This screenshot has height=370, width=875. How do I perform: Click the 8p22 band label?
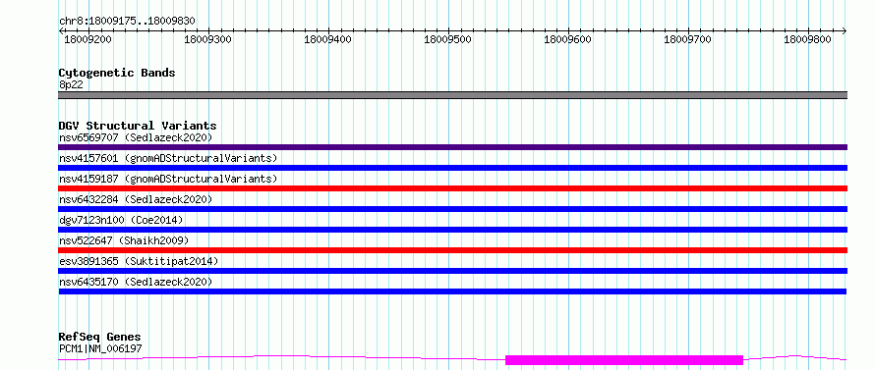pos(71,85)
